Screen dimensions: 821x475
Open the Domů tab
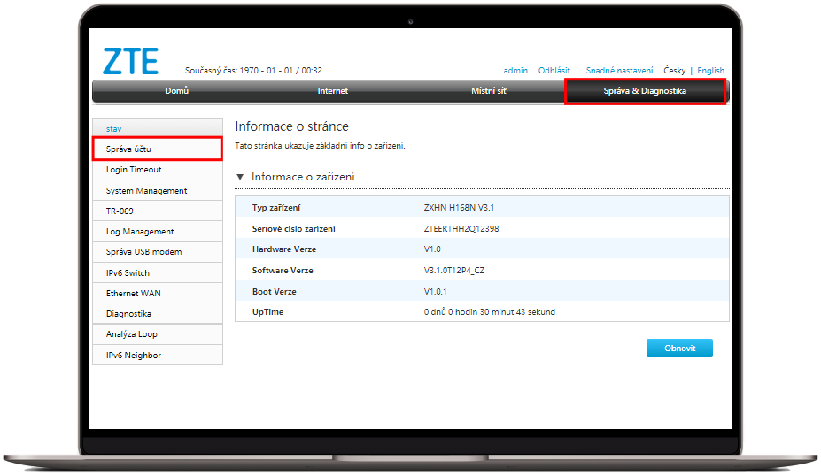point(176,91)
